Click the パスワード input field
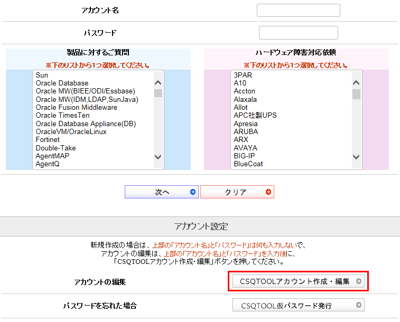This screenshot has height=322, width=400. [298, 33]
